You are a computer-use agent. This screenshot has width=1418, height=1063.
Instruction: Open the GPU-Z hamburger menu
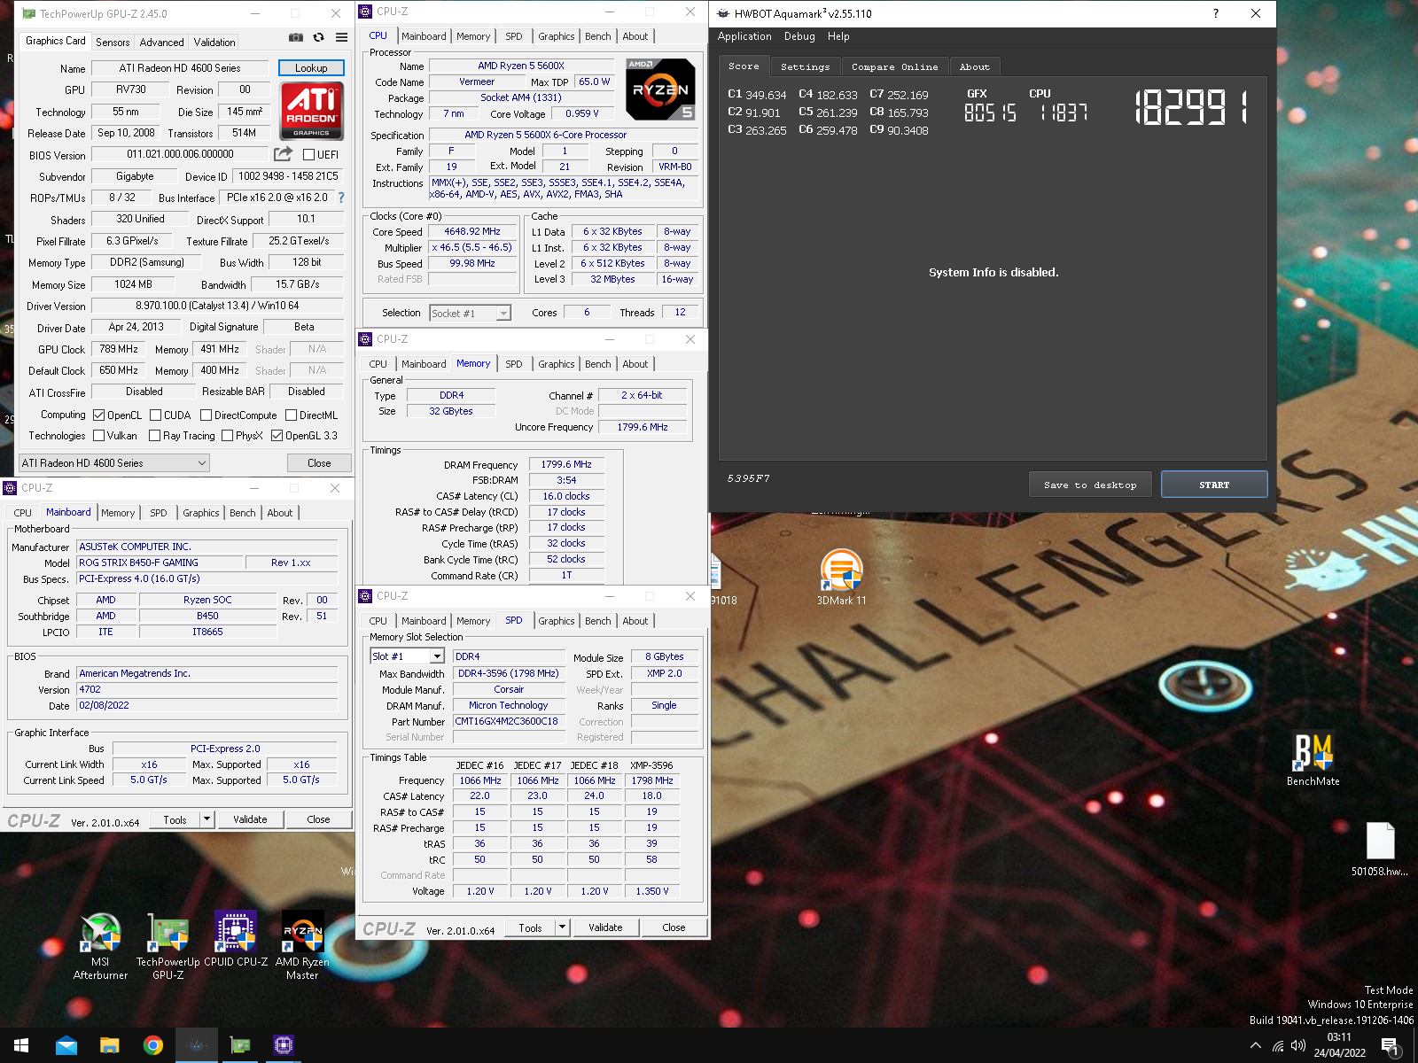pyautogui.click(x=341, y=37)
